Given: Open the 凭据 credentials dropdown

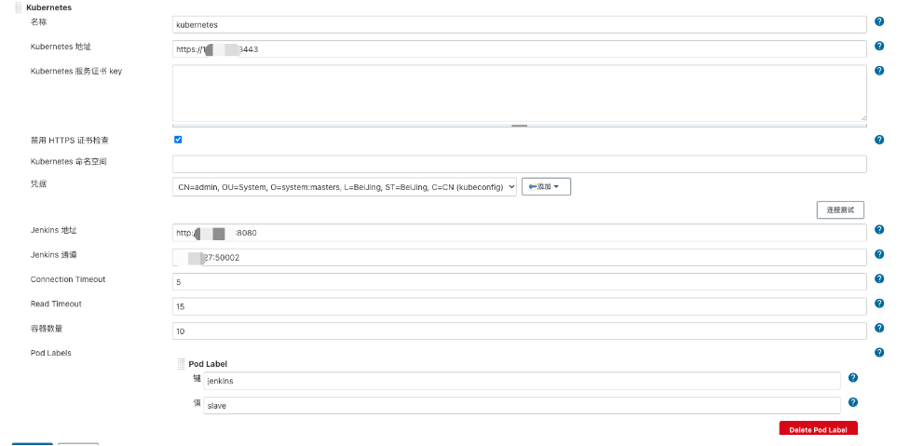Looking at the screenshot, I should 344,187.
